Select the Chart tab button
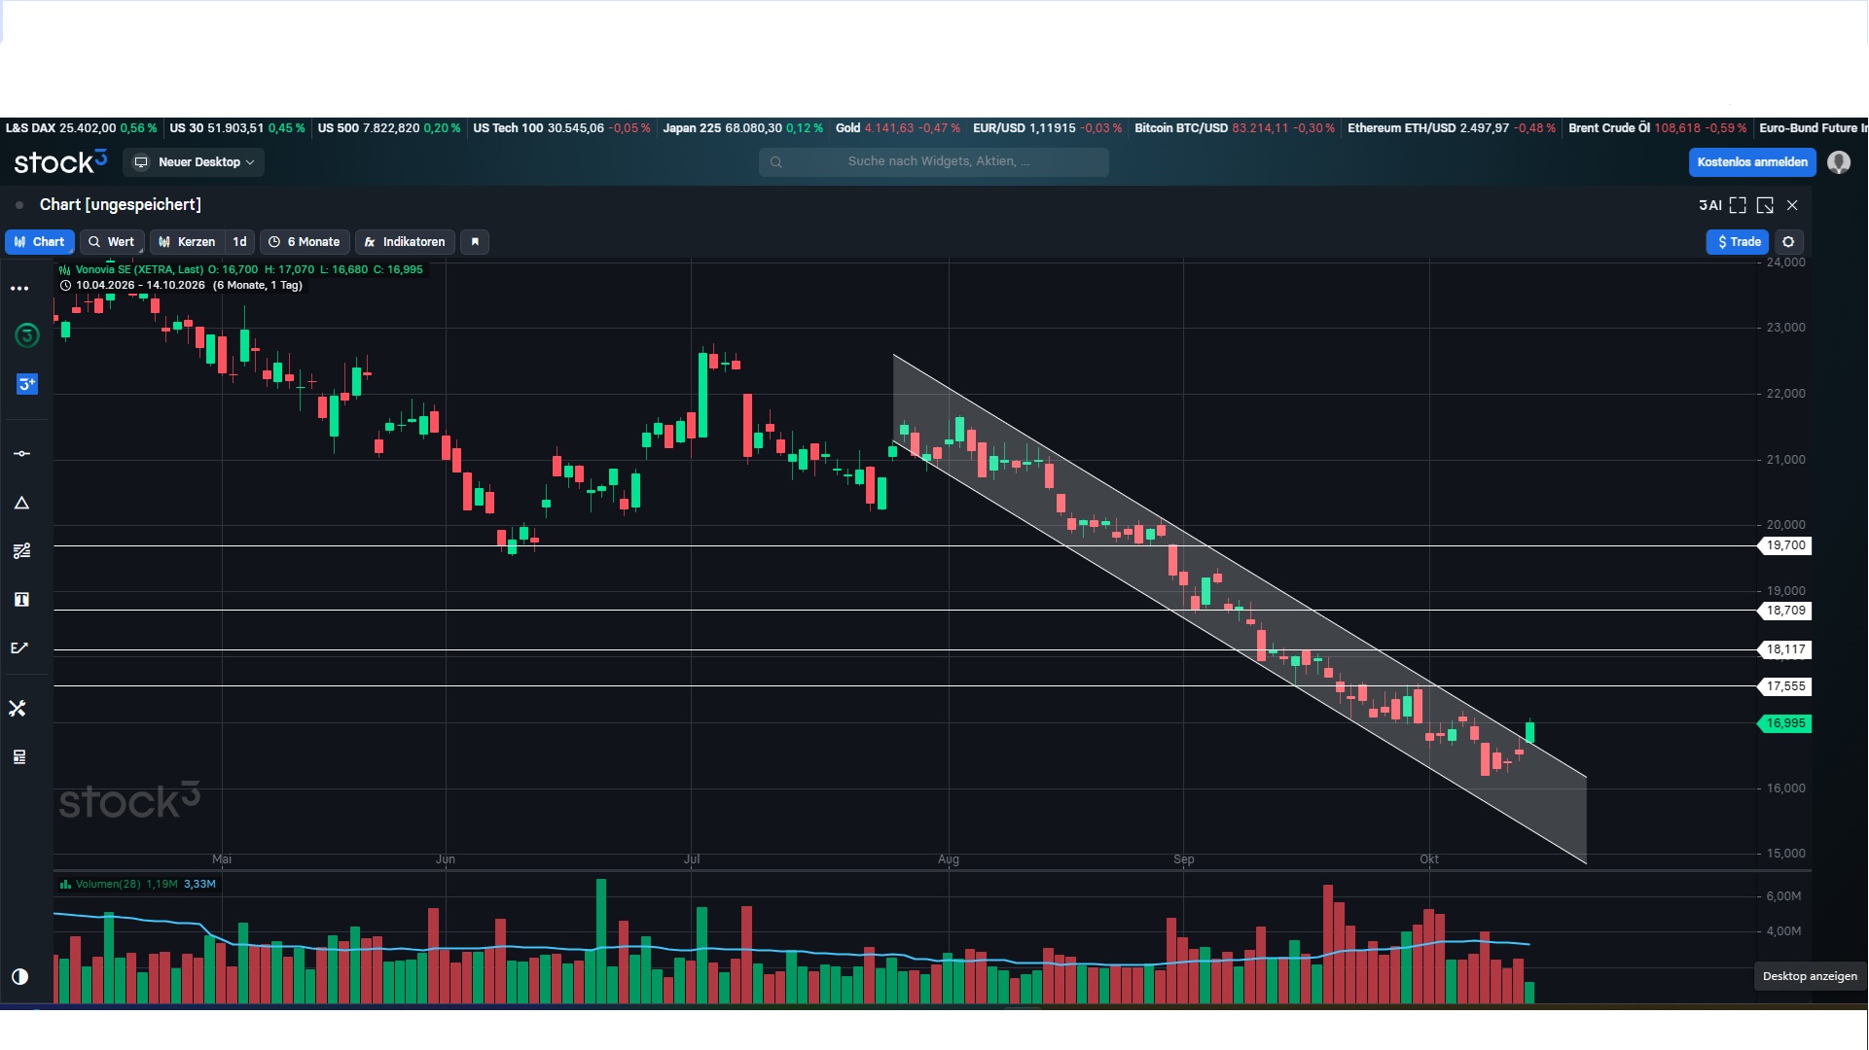1869x1050 pixels. coord(40,242)
